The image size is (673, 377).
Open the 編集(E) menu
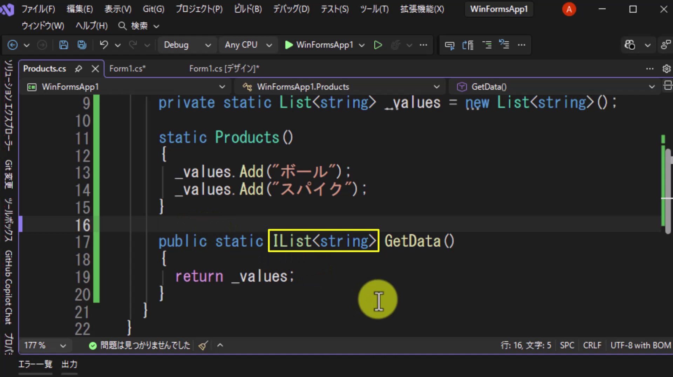coord(80,9)
